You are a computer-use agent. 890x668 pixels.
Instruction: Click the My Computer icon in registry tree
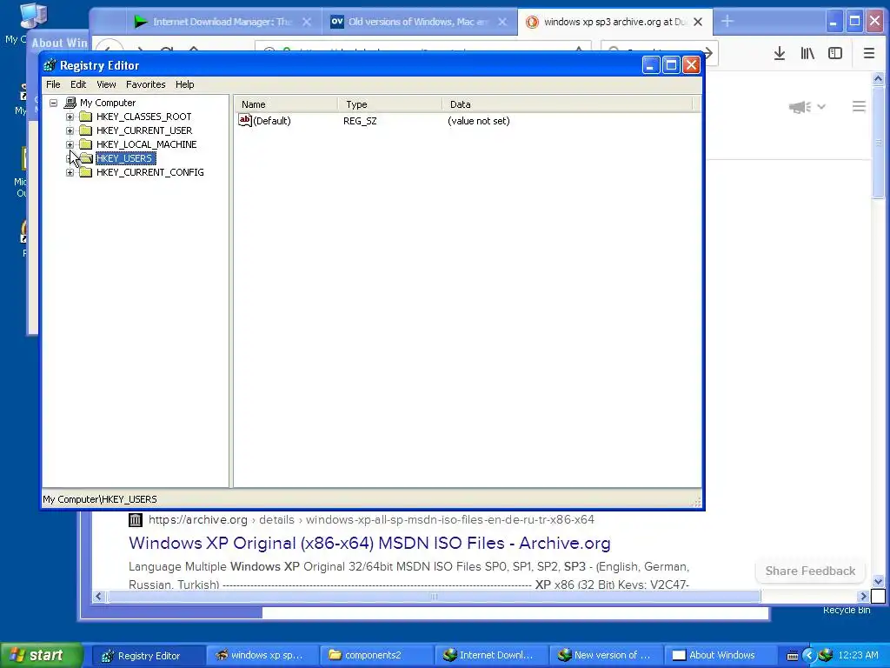point(70,103)
